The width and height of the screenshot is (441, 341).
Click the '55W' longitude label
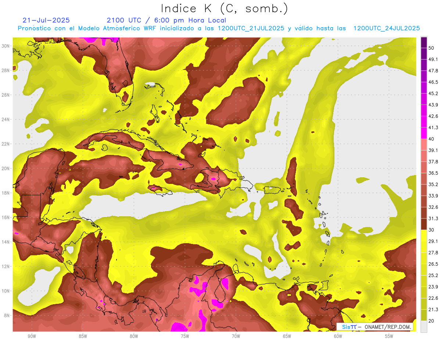pos(389,336)
